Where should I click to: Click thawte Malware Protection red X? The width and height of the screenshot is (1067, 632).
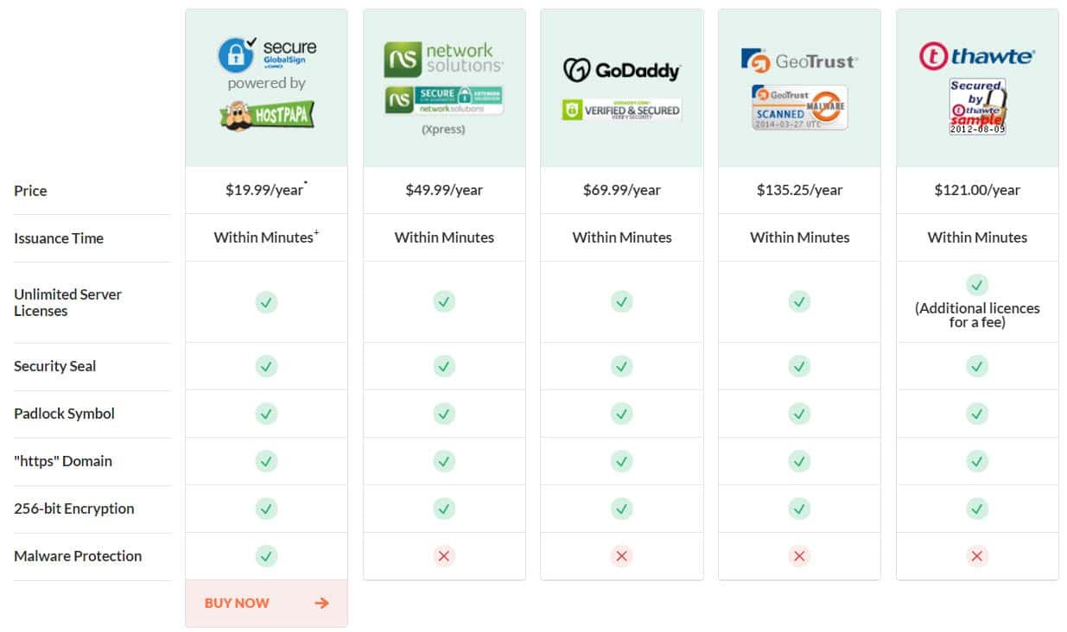977,556
